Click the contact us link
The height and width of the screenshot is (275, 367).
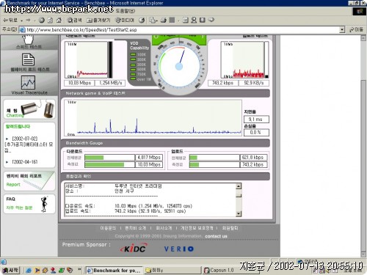[x=216, y=236]
